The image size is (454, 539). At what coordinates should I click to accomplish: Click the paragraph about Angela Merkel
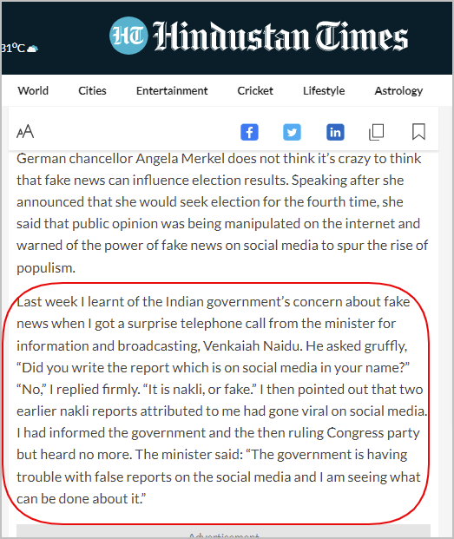(222, 213)
